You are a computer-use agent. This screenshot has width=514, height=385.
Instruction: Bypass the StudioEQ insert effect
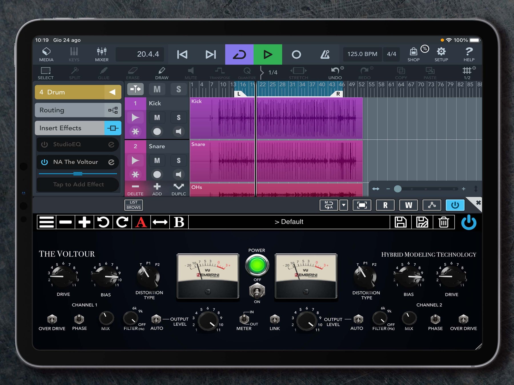point(45,144)
